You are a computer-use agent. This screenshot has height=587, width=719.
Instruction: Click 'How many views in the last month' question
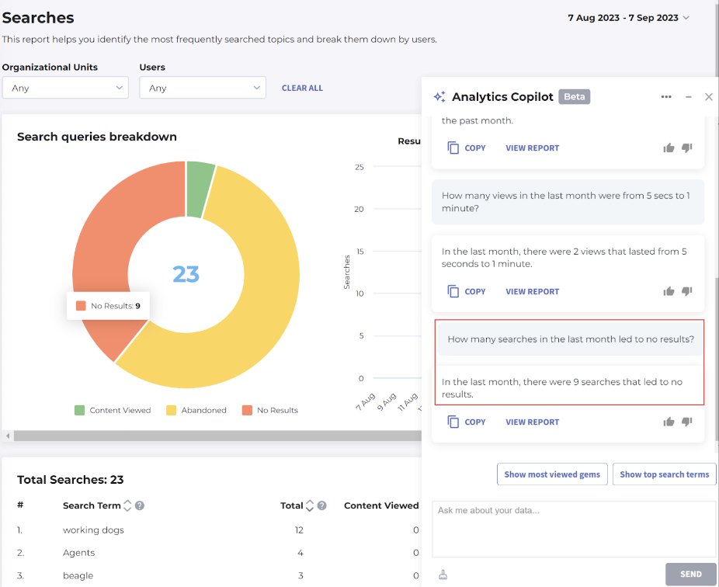click(x=568, y=202)
